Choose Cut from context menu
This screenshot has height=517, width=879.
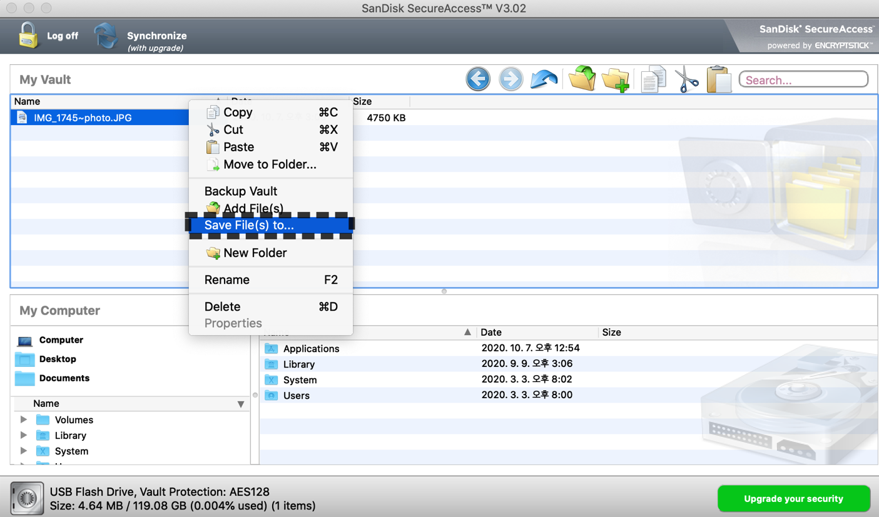tap(271, 129)
